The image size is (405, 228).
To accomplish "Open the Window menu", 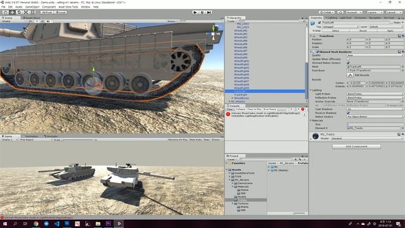I will [85, 7].
